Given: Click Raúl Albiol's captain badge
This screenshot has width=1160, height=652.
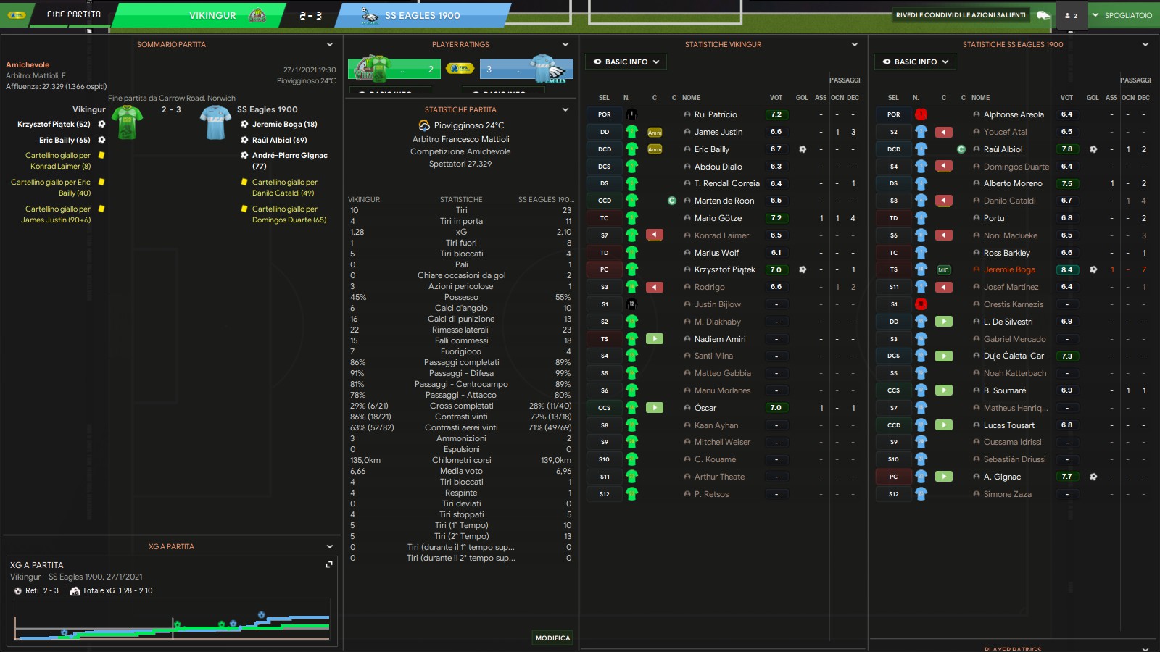Looking at the screenshot, I should (x=961, y=149).
